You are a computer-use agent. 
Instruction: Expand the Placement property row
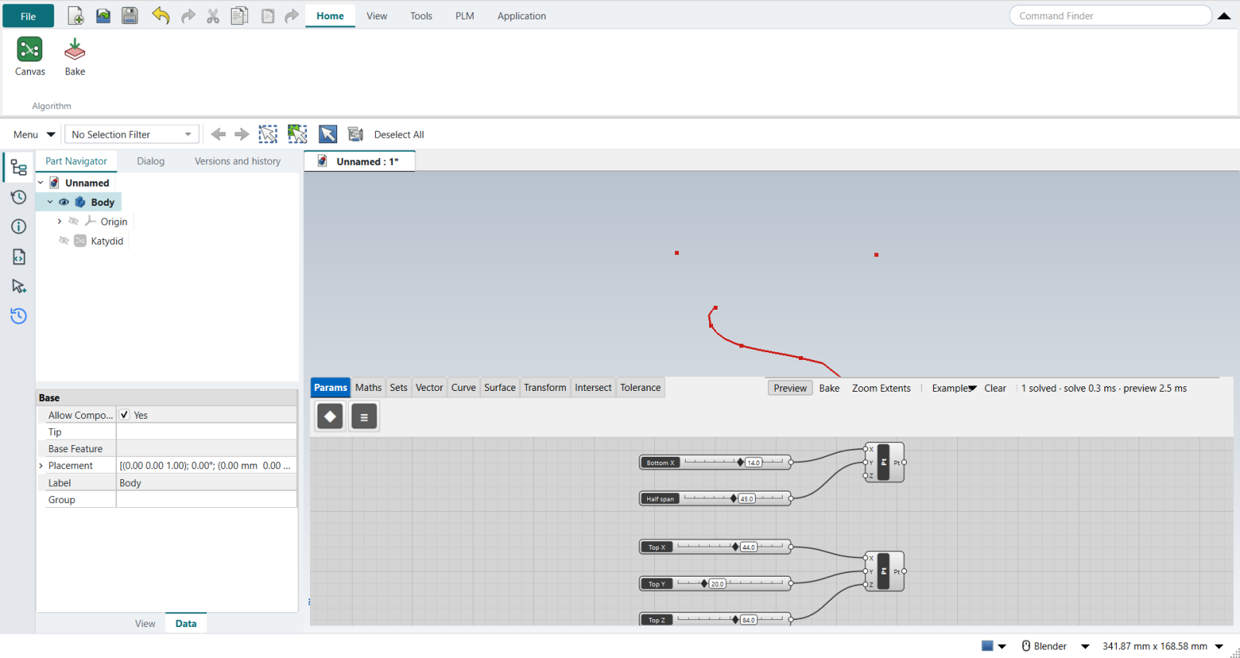[41, 466]
